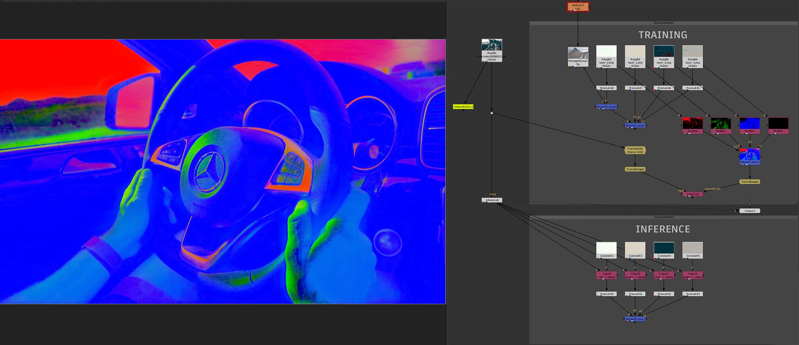Click the Premult50 node
Screen dimensions: 799x345
pyautogui.click(x=606, y=294)
